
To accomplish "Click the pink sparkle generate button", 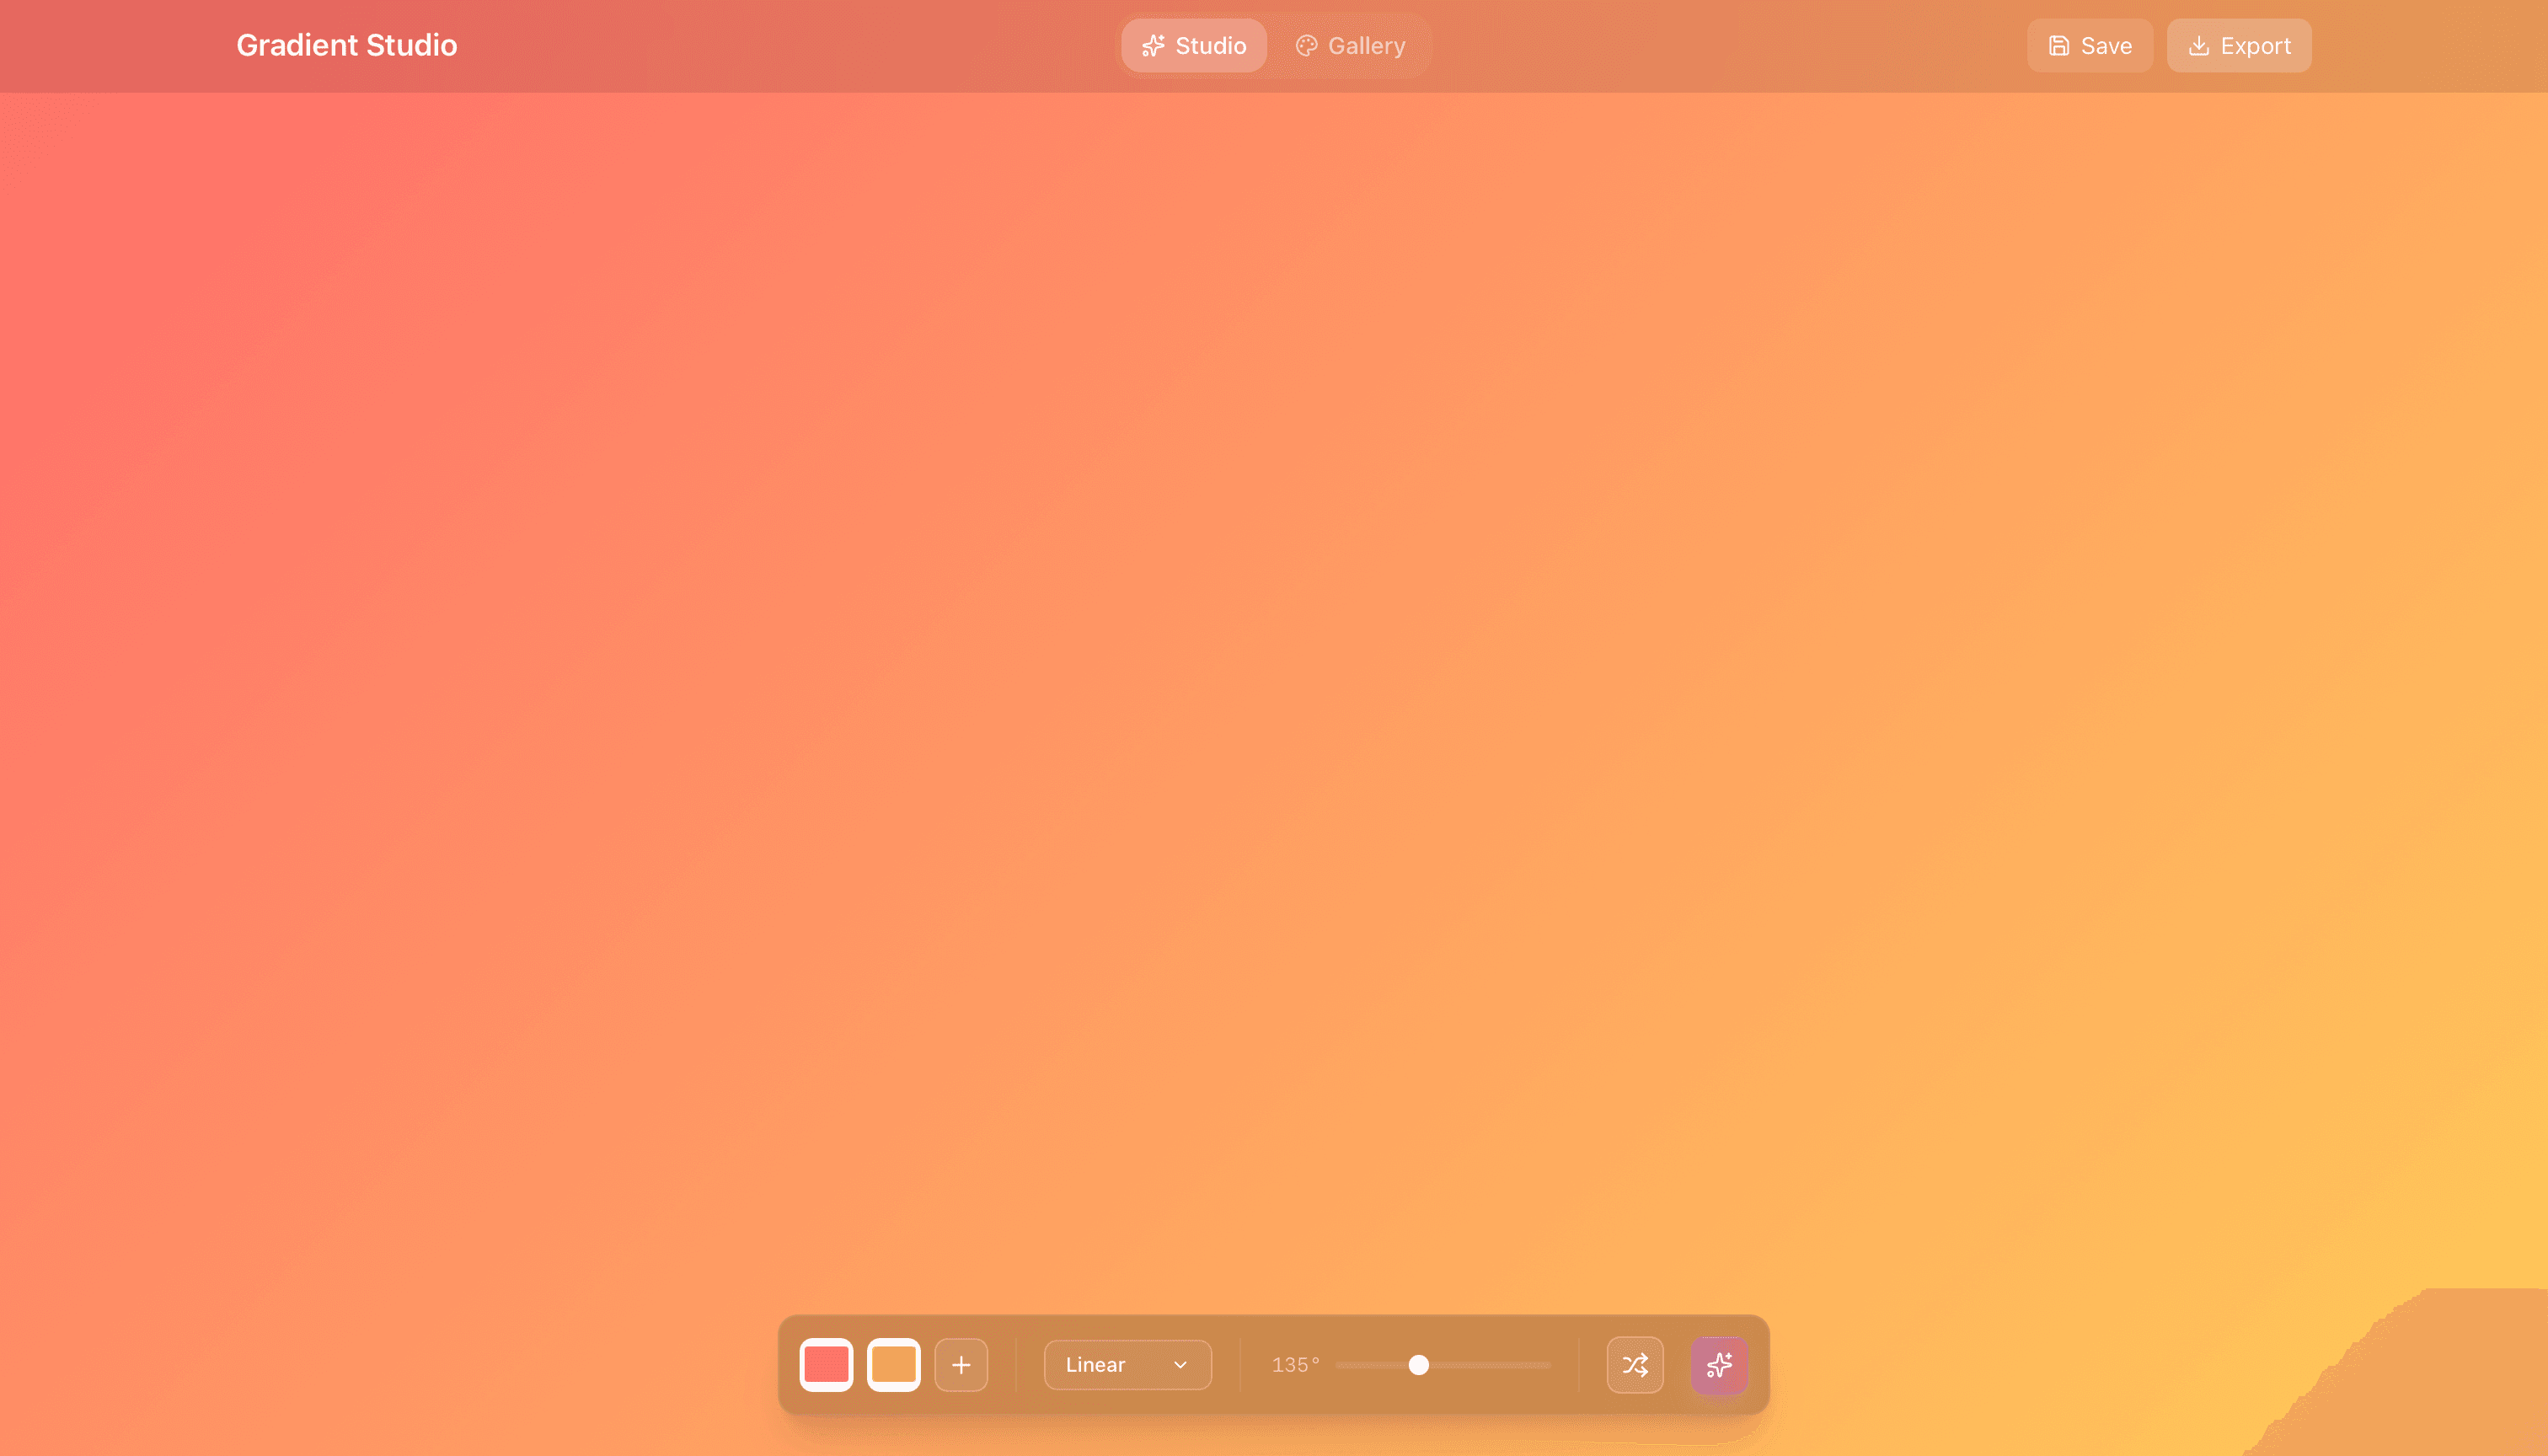I will [x=1719, y=1364].
